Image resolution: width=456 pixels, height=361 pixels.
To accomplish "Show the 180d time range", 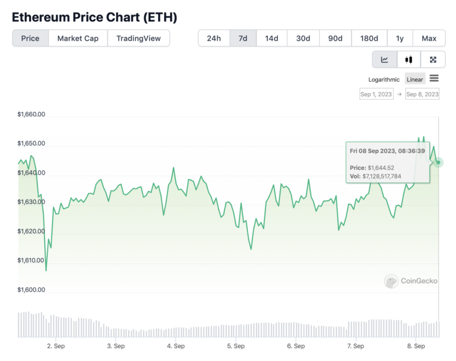I will tap(369, 39).
